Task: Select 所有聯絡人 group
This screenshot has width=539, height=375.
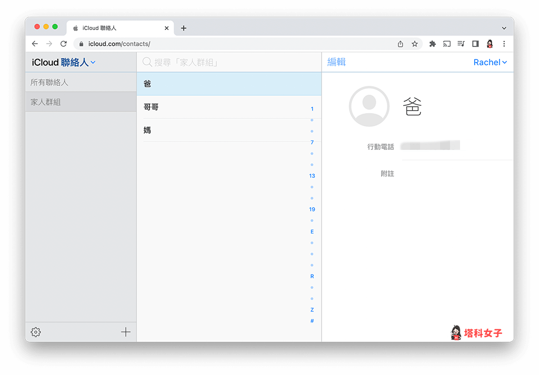Action: click(81, 82)
